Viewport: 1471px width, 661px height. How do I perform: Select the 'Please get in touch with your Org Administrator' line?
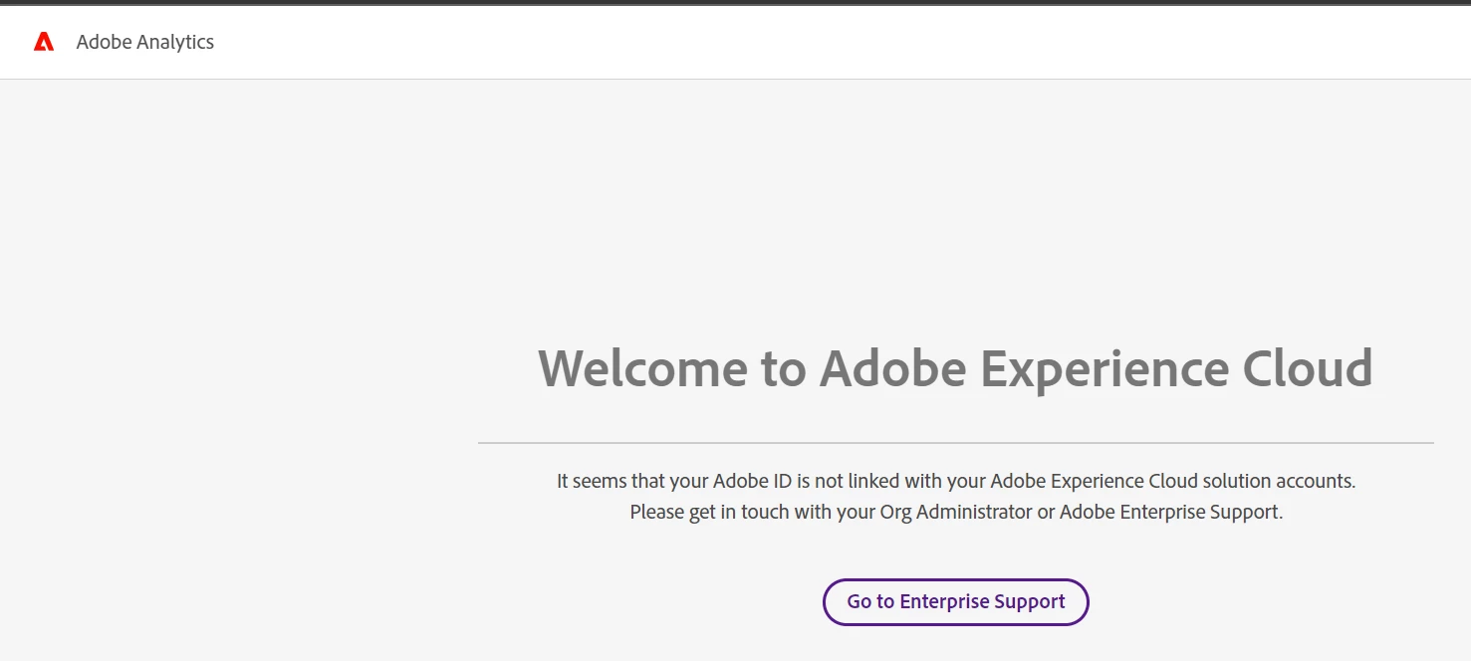pyautogui.click(x=956, y=513)
